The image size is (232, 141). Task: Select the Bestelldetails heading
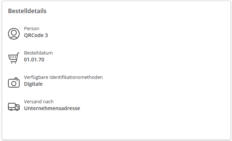pos(27,11)
